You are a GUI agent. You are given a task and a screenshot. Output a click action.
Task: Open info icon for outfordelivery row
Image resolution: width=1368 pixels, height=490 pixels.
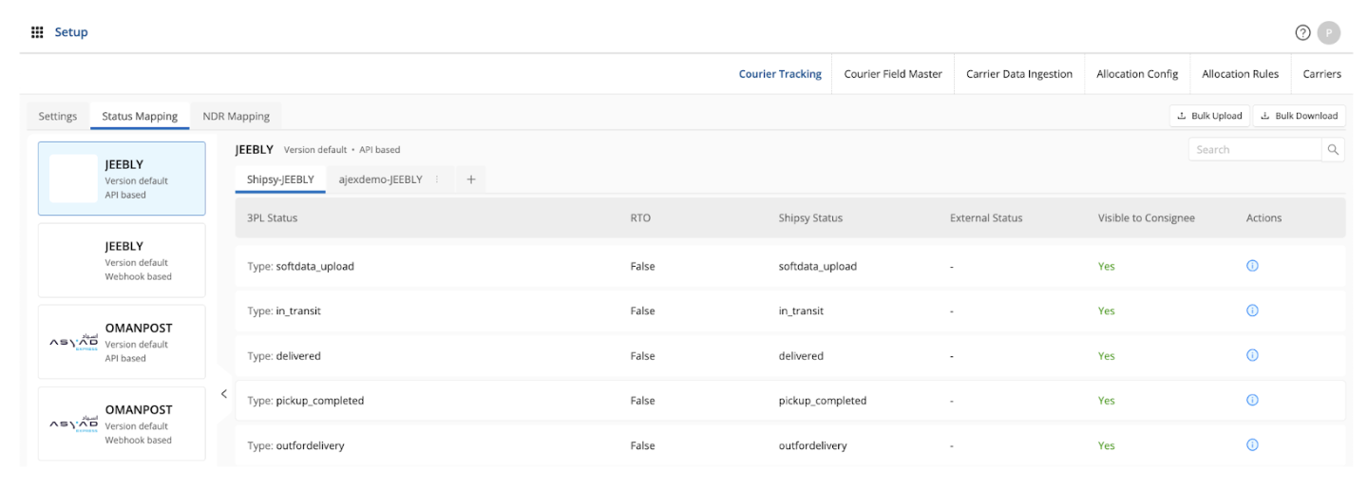1252,444
